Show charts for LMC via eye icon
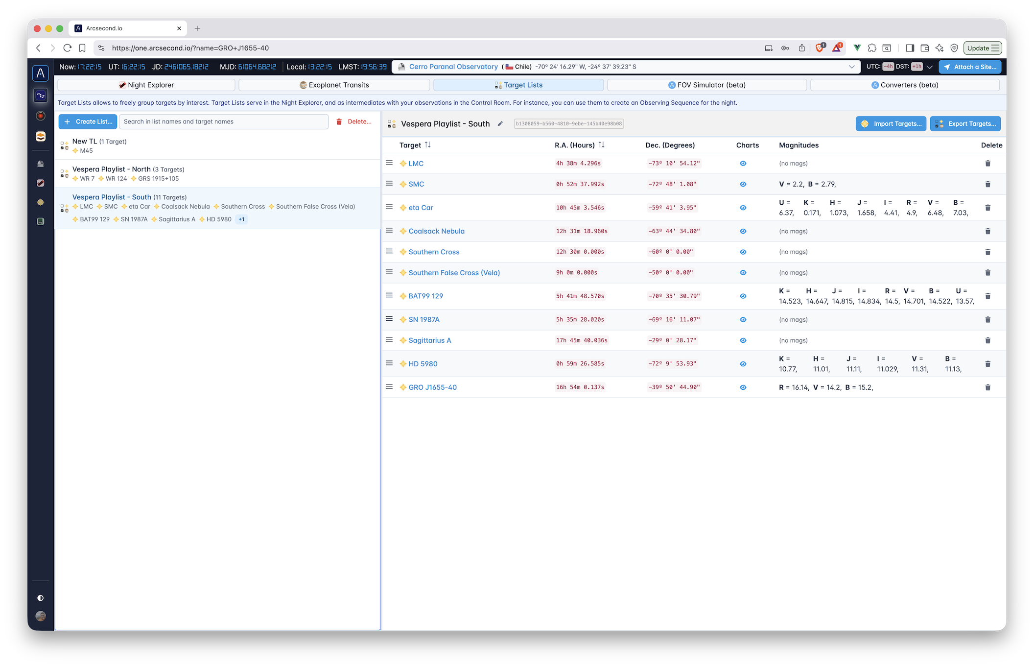Screen dimensions: 1034x667 click(743, 164)
